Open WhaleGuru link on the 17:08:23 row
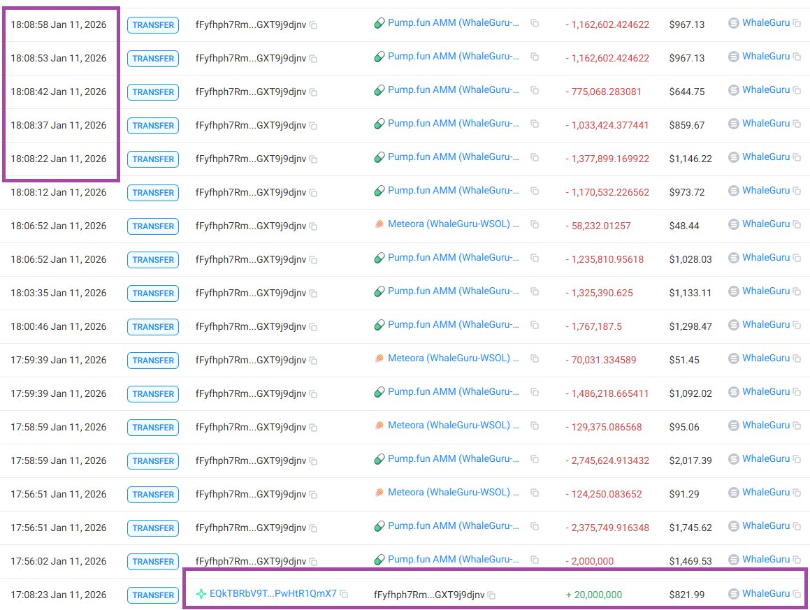The height and width of the screenshot is (610, 810). [765, 595]
